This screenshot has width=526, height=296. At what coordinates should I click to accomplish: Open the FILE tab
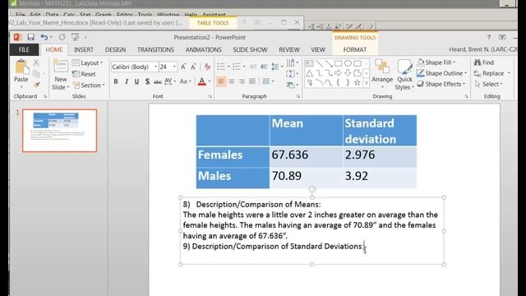24,49
